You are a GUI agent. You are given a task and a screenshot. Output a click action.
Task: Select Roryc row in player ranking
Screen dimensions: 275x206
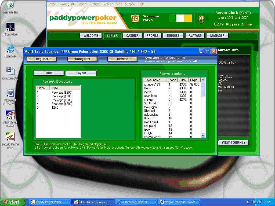172,88
